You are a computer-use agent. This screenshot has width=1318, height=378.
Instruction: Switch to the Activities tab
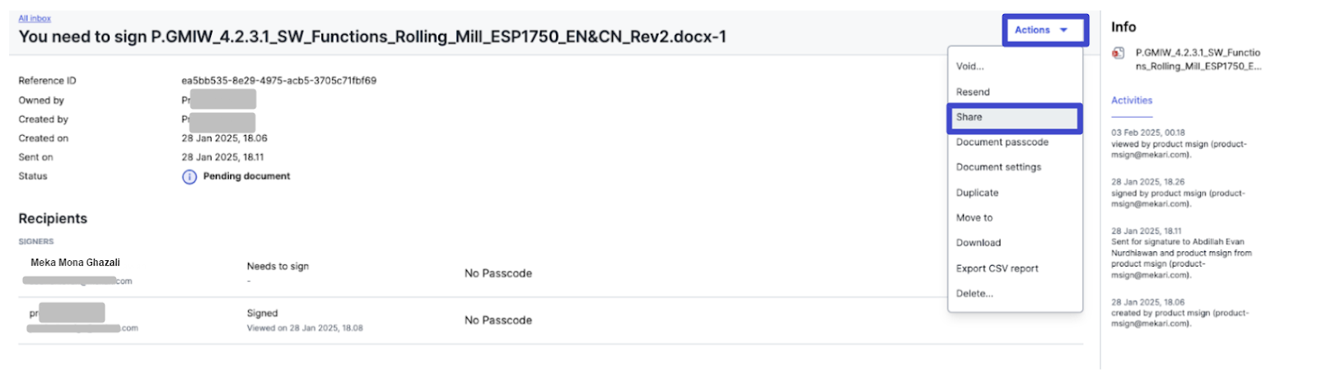pyautogui.click(x=1132, y=100)
